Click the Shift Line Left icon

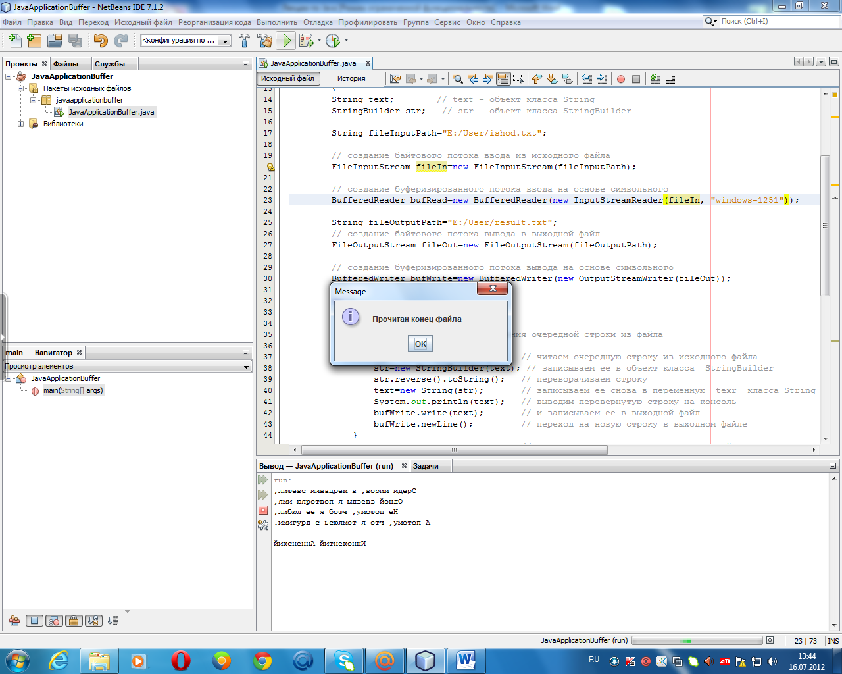tap(587, 79)
